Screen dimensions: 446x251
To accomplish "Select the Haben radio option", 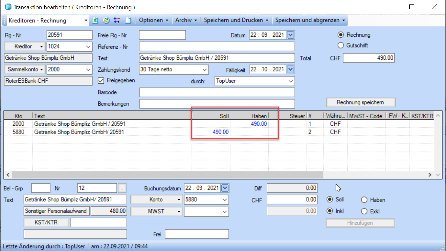I will [364, 200].
